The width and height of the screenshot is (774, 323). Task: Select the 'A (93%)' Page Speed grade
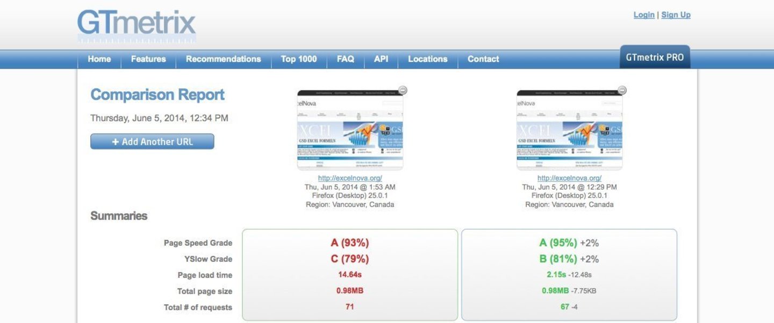350,243
